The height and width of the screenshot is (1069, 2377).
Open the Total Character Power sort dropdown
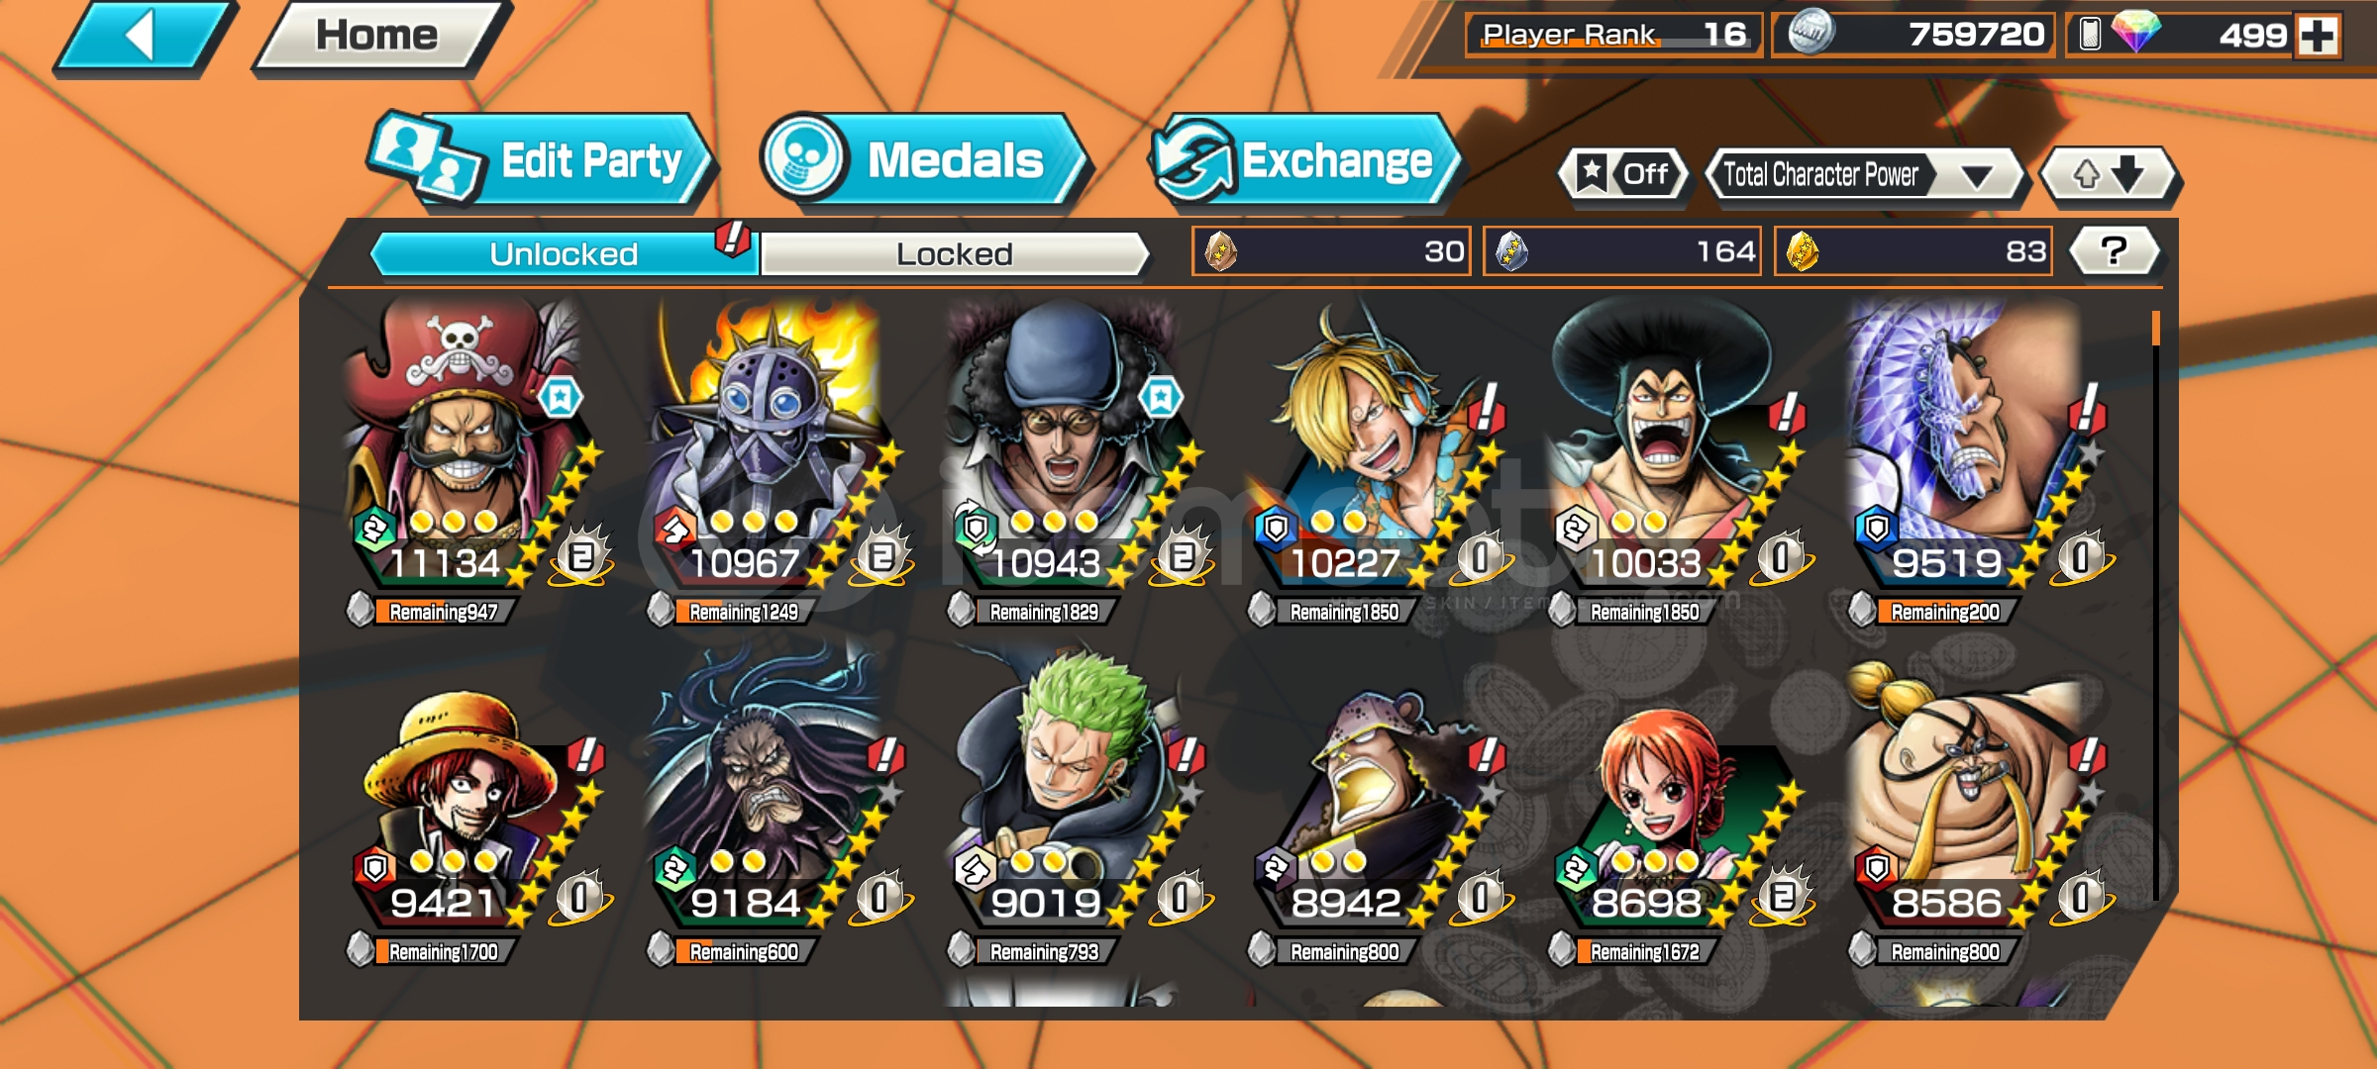point(1862,175)
